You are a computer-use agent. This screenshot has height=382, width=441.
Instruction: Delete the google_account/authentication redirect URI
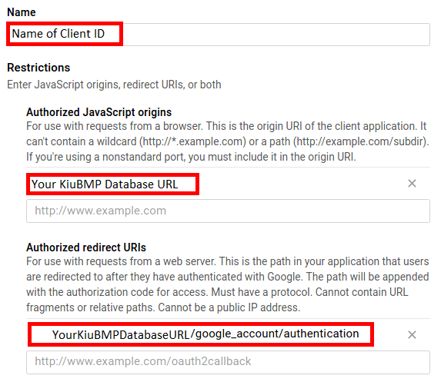(x=412, y=334)
